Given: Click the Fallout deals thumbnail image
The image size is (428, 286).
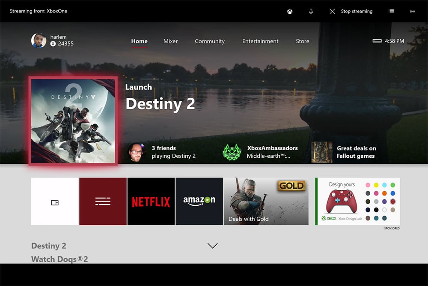Looking at the screenshot, I should tap(322, 152).
